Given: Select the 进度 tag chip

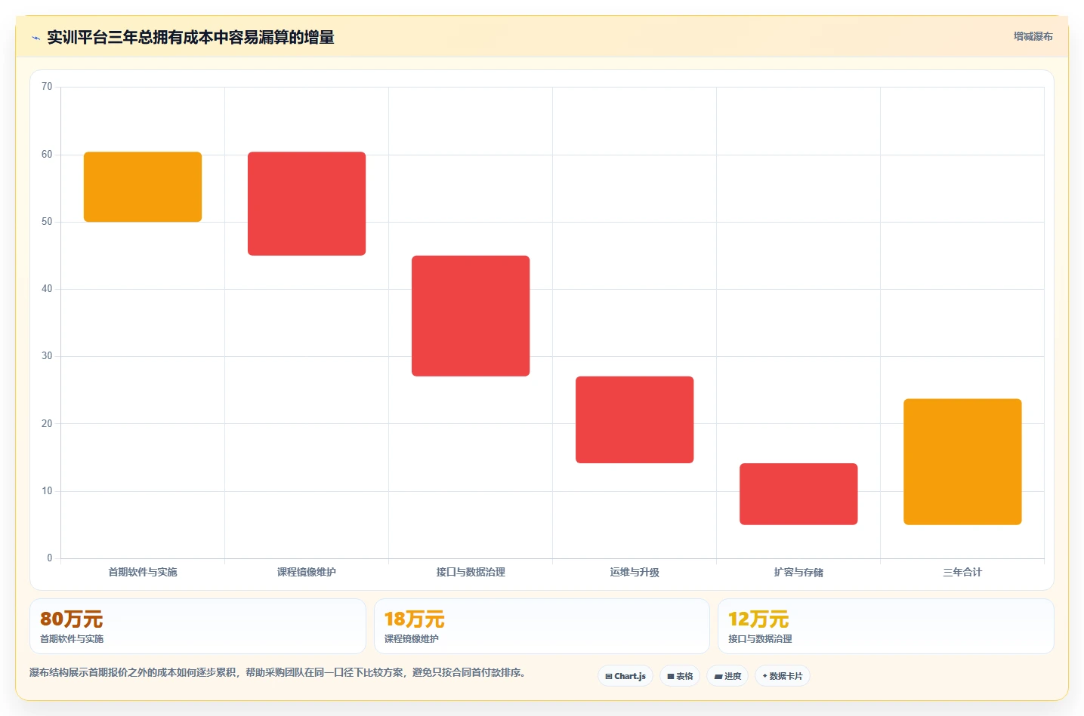Looking at the screenshot, I should click(727, 676).
